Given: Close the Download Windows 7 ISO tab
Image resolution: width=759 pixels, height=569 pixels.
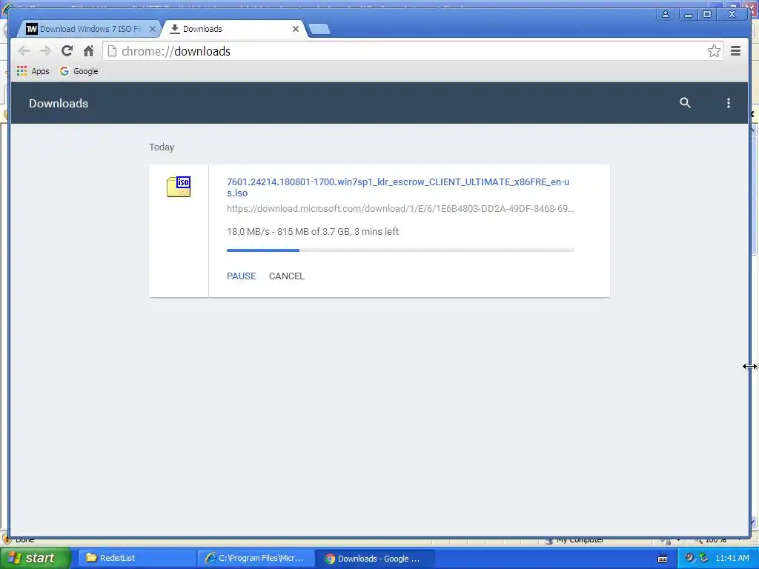Looking at the screenshot, I should tap(153, 29).
